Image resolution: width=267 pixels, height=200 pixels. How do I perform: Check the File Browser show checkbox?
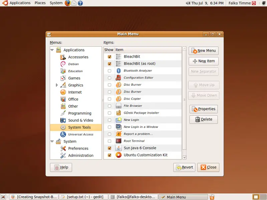click(109, 106)
